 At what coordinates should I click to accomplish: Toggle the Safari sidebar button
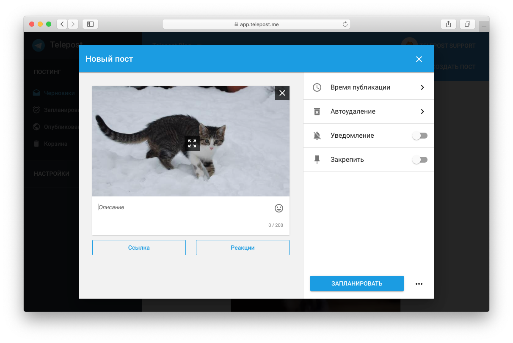[x=90, y=24]
